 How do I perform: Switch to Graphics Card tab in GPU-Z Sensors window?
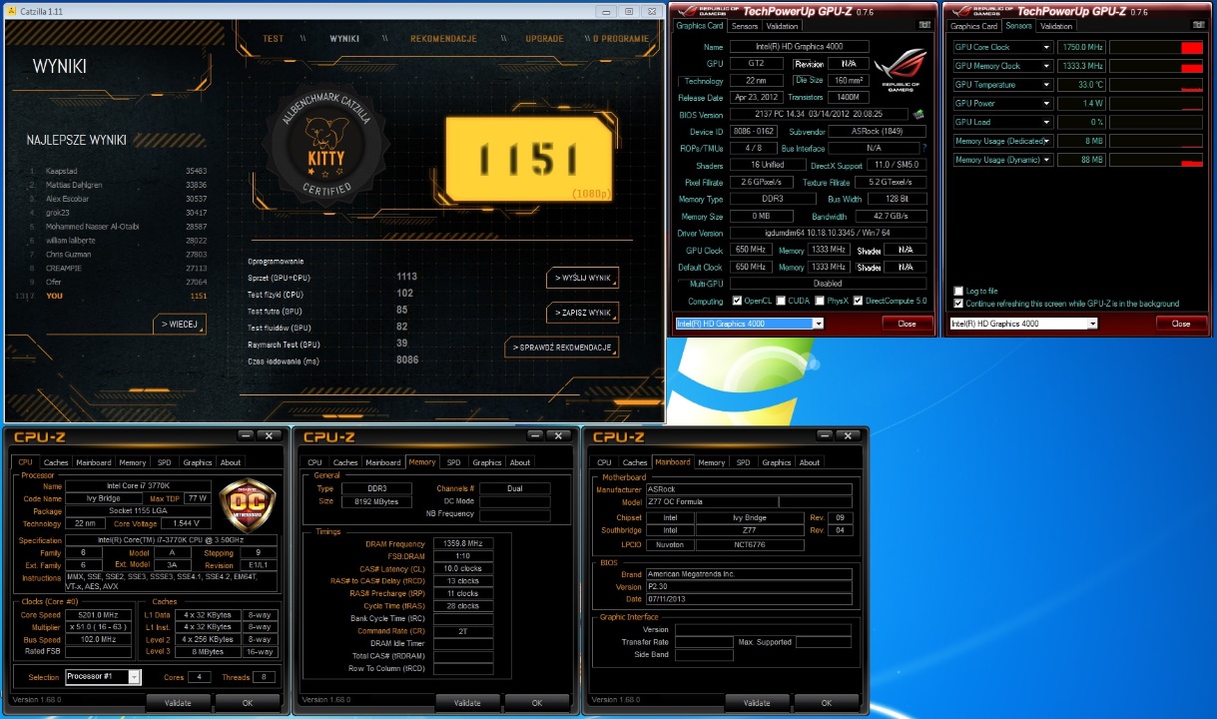[973, 26]
